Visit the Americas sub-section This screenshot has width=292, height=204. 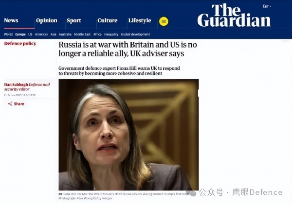click(x=41, y=34)
